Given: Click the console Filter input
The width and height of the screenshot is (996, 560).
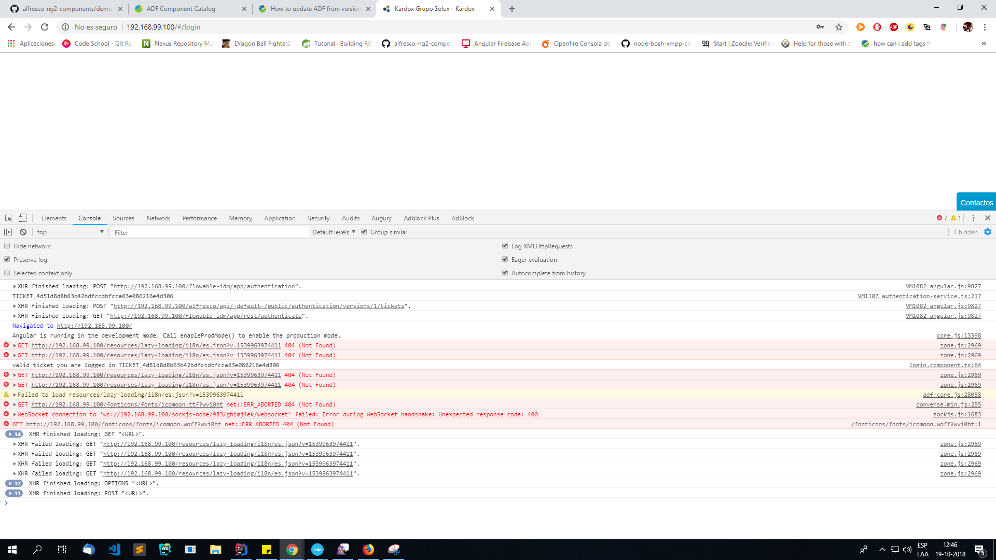Looking at the screenshot, I should click(210, 232).
